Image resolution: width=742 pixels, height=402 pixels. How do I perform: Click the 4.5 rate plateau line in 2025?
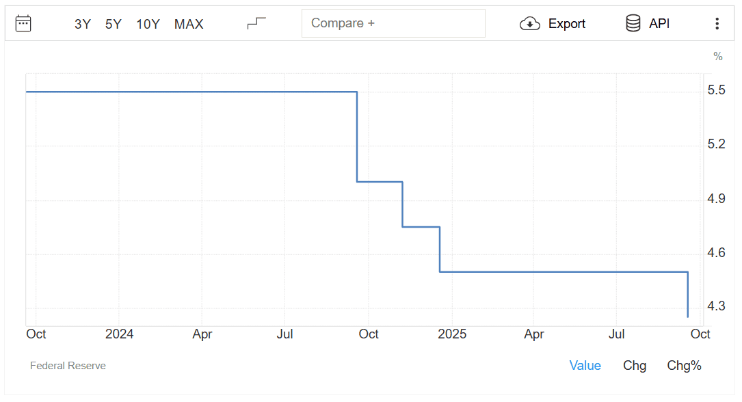561,272
